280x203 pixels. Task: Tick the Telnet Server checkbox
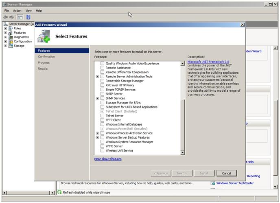pyautogui.click(x=102, y=115)
